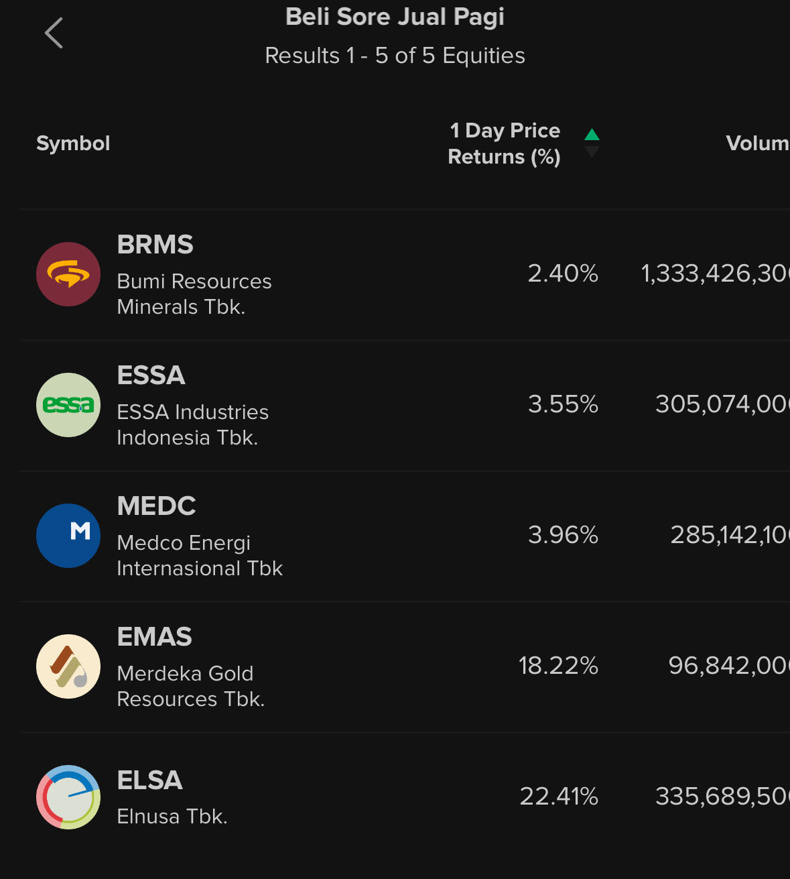Sort by the Volume column header
790x879 pixels.
[x=757, y=143]
